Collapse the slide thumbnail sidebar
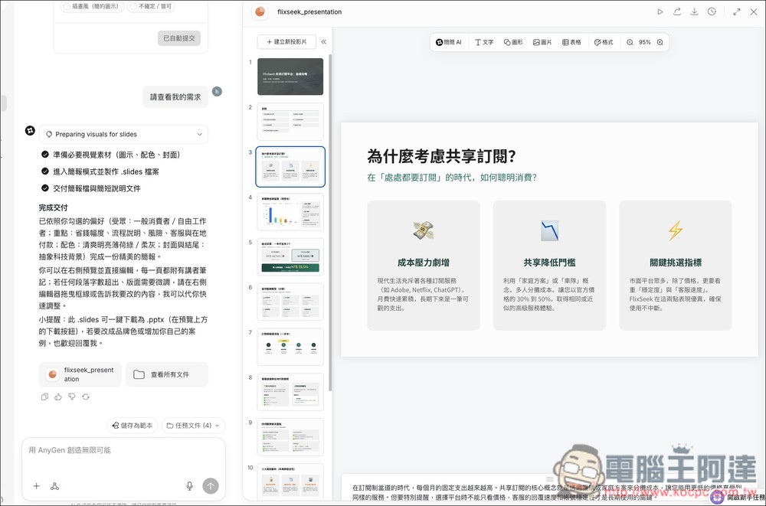The height and width of the screenshot is (506, 766). coord(323,42)
